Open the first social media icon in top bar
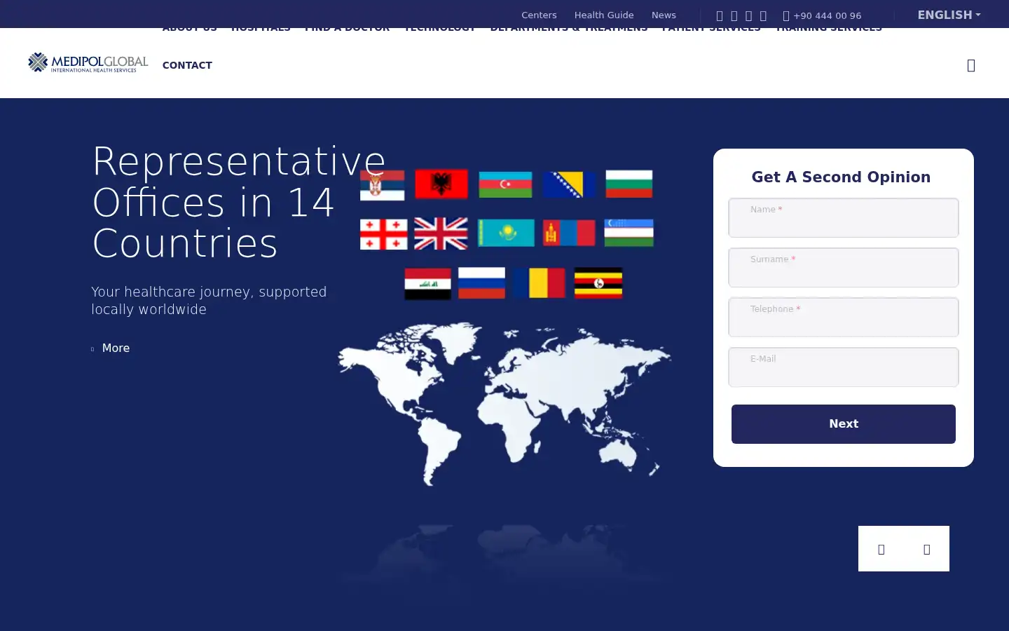This screenshot has width=1009, height=631. (720, 15)
